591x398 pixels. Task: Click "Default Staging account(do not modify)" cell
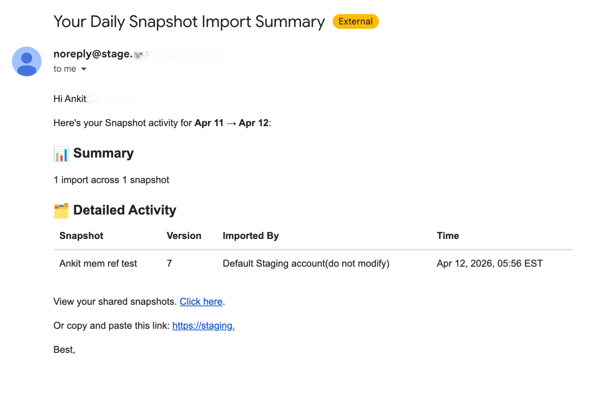[306, 264]
